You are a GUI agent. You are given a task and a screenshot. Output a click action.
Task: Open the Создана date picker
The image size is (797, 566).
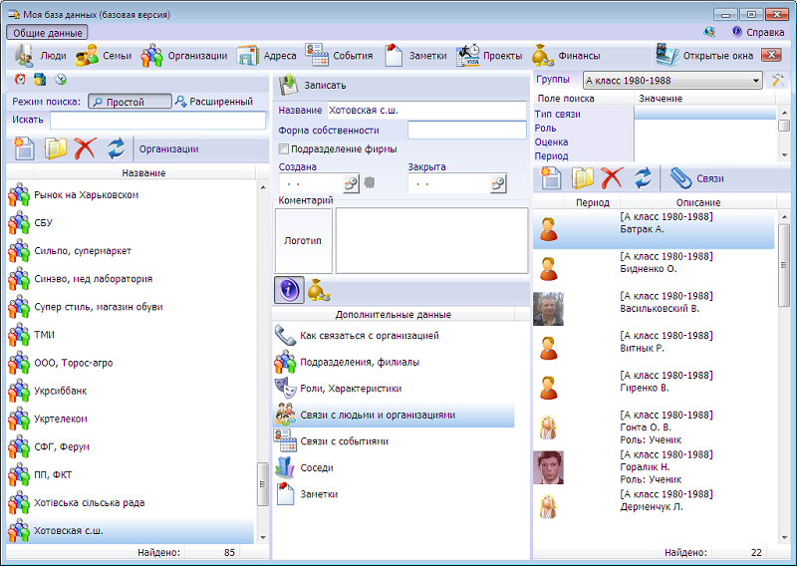tap(351, 183)
